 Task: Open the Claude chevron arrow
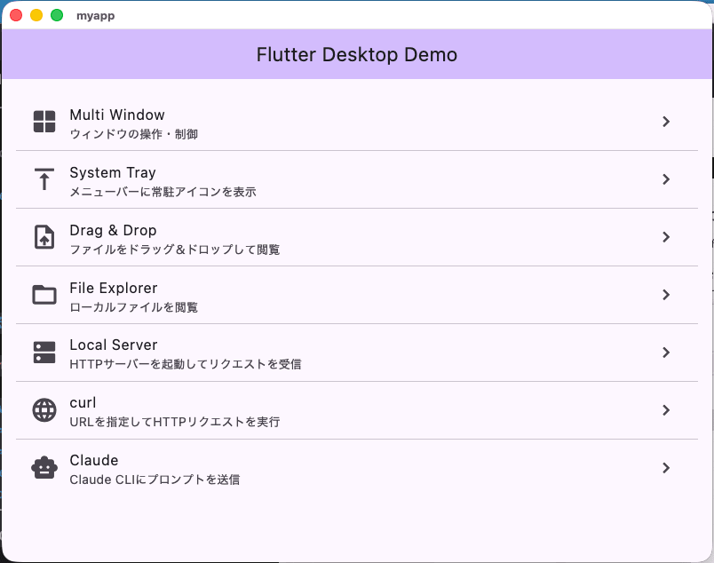tap(666, 468)
